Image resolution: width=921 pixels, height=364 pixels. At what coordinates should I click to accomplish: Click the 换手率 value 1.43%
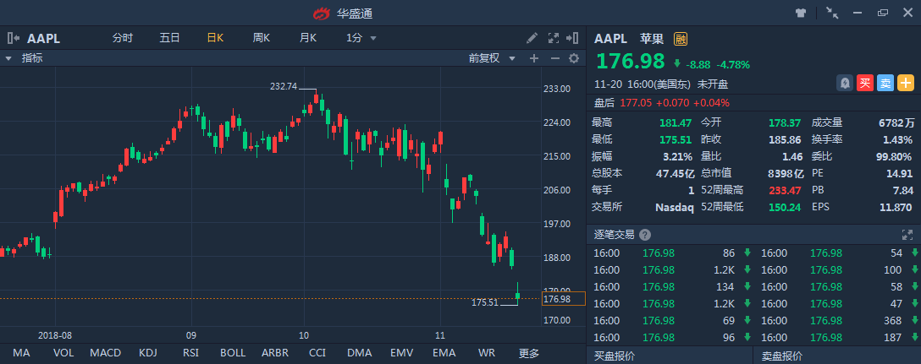click(898, 139)
